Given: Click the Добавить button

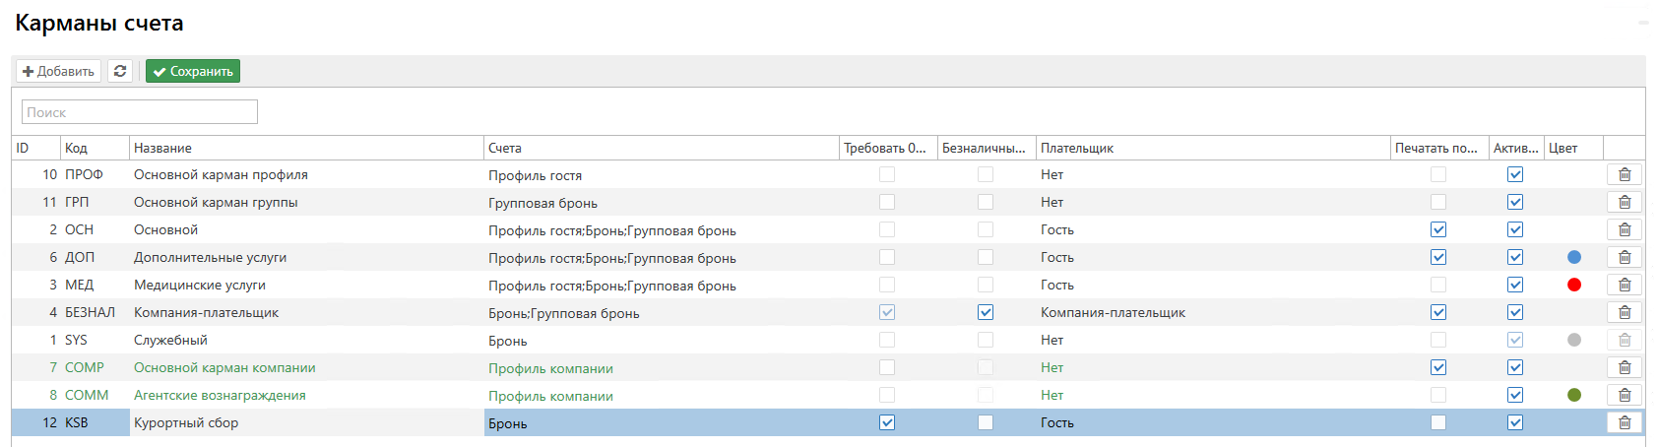Looking at the screenshot, I should pyautogui.click(x=58, y=71).
